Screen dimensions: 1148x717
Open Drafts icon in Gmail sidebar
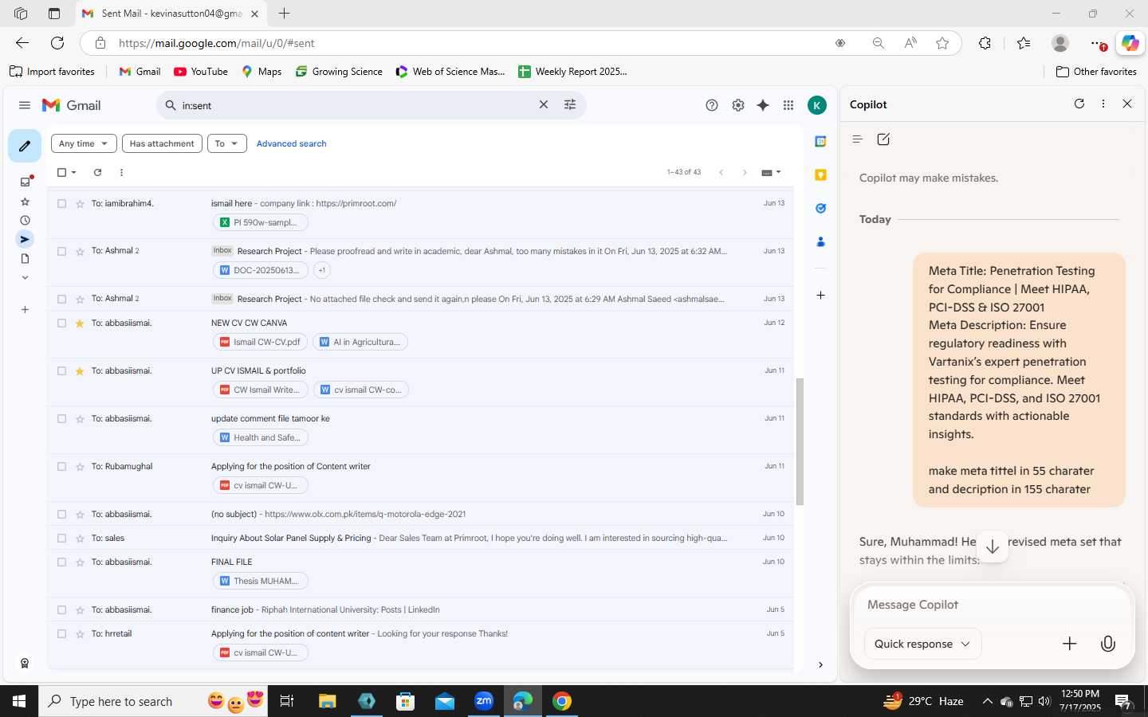click(25, 259)
